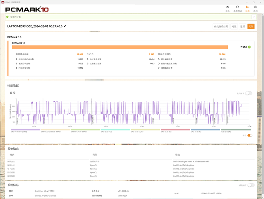Click the green checkmark beside 有效的分数
264x199 pixels.
point(7,17)
